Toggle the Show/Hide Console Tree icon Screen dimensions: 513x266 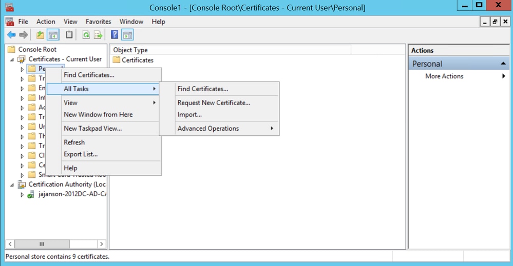coord(53,35)
